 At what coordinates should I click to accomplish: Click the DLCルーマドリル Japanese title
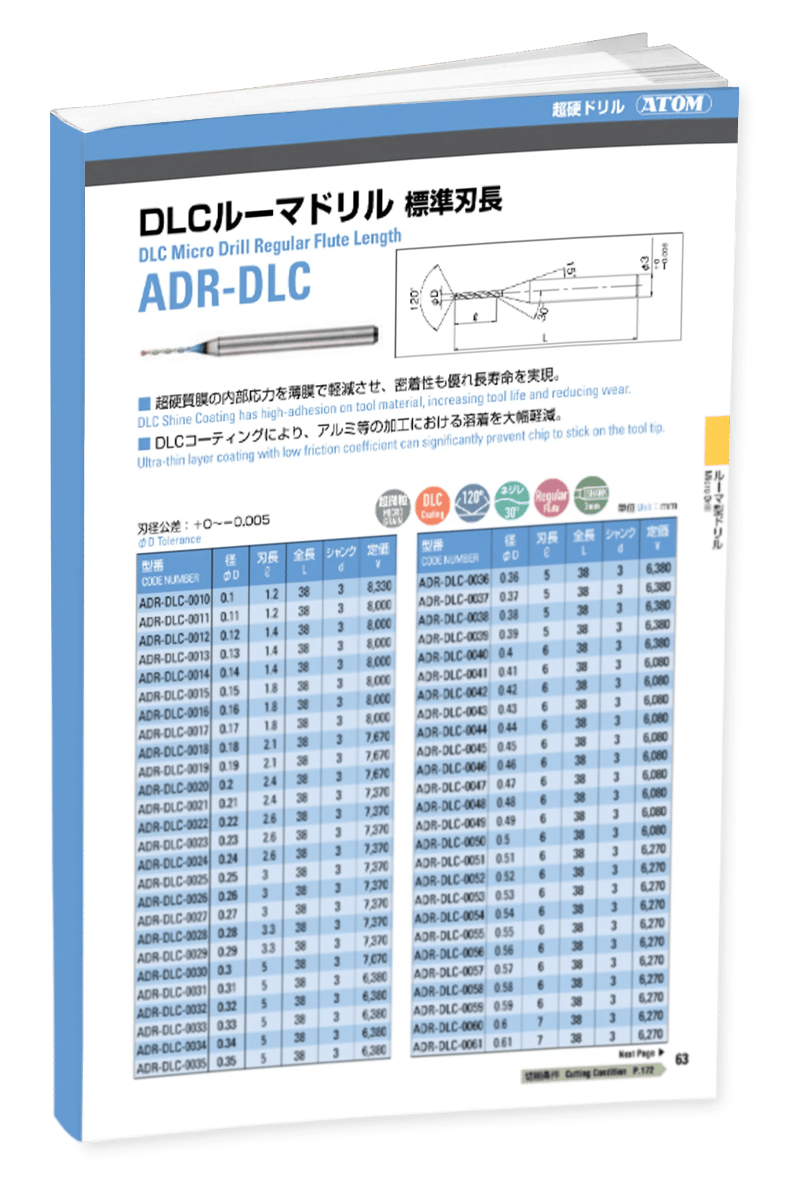(266, 212)
